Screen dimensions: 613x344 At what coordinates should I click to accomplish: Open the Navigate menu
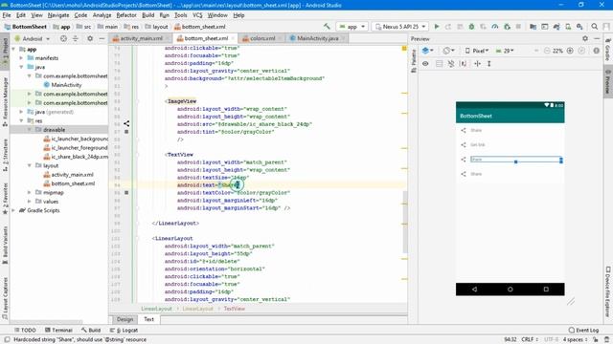tap(58, 15)
